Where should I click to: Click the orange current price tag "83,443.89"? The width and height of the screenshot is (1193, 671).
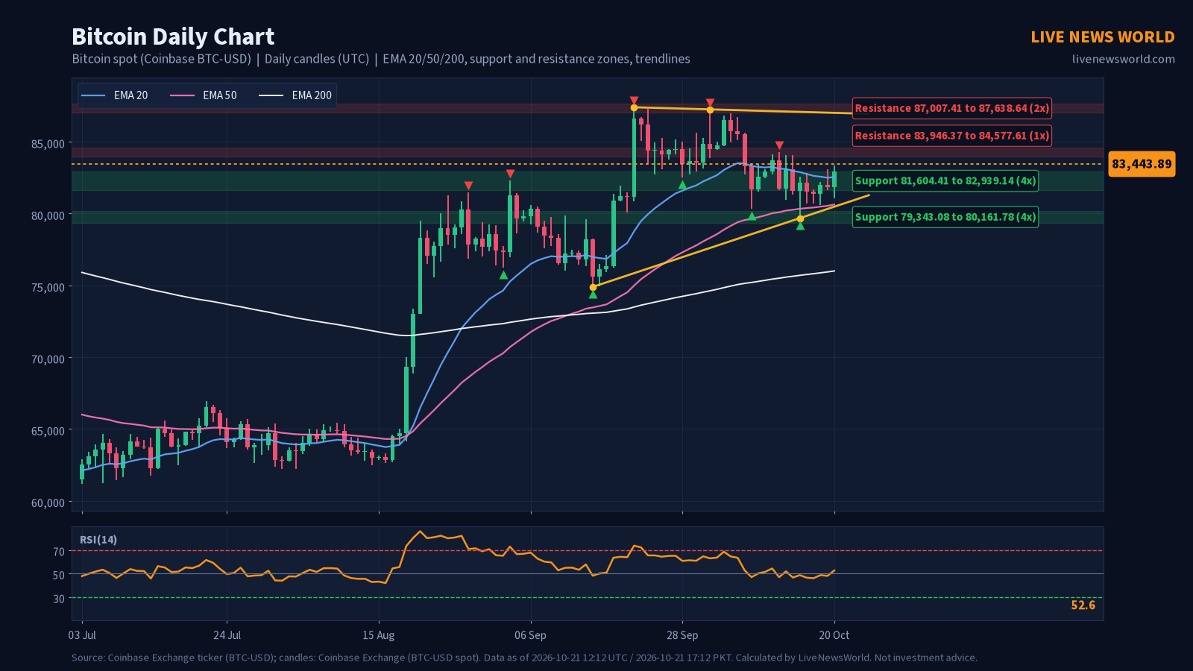[1142, 164]
